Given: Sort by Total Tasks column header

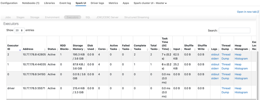Looking at the screenshot, I should [x=155, y=44].
